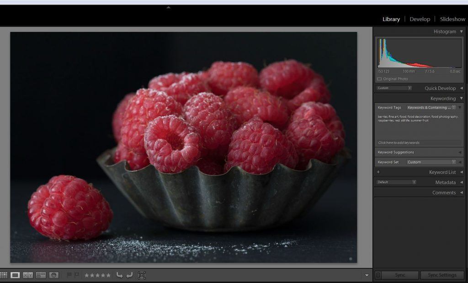This screenshot has width=468, height=283.
Task: Rotate photo counterclockwise
Action: click(119, 275)
